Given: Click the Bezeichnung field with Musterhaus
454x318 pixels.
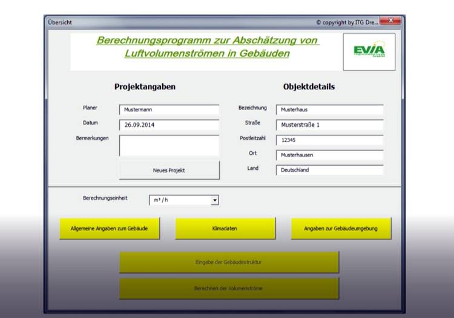Looking at the screenshot, I should 329,110.
